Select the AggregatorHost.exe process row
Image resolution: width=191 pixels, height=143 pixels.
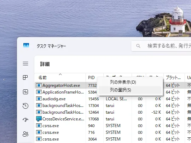(113, 85)
